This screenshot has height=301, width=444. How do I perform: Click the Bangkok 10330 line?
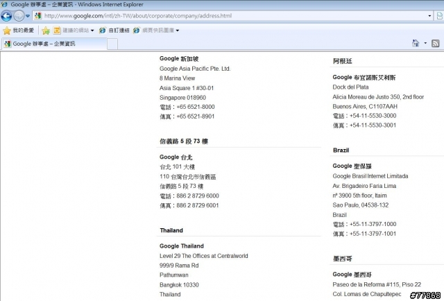coord(179,284)
